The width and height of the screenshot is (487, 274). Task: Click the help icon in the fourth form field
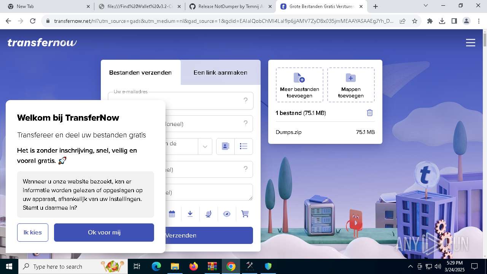point(245,169)
